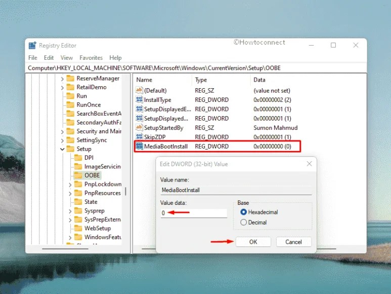Screen dimensions: 391x294
Task: Open the Help menu
Action: (115, 58)
